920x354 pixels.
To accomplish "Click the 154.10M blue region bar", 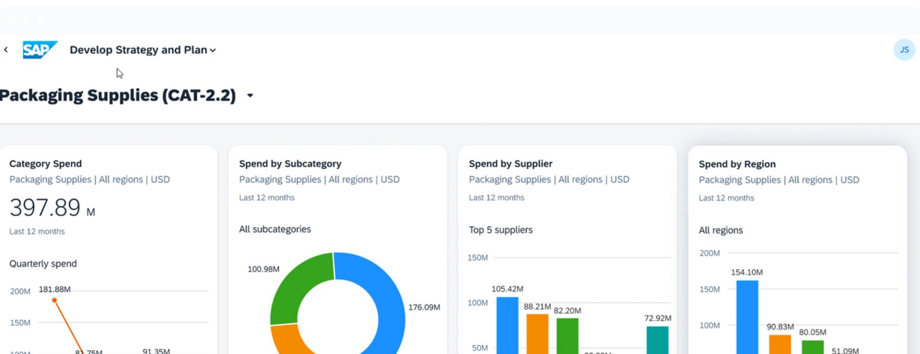I will pos(747,317).
